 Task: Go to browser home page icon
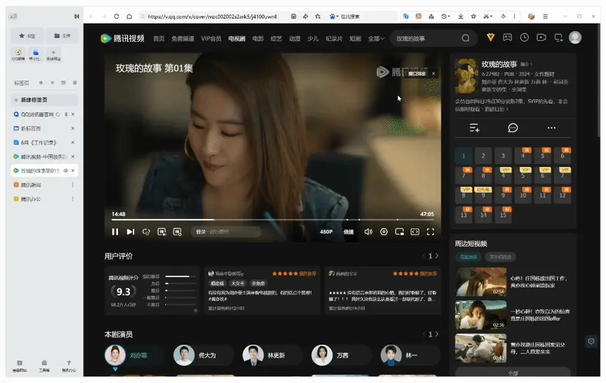[129, 16]
